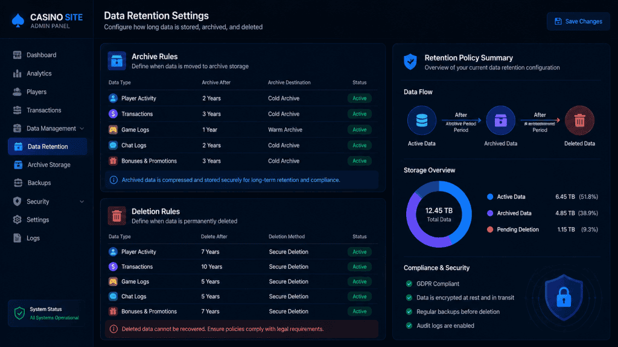Click the Players sidebar icon
Screen dimensions: 618x347
[17, 92]
